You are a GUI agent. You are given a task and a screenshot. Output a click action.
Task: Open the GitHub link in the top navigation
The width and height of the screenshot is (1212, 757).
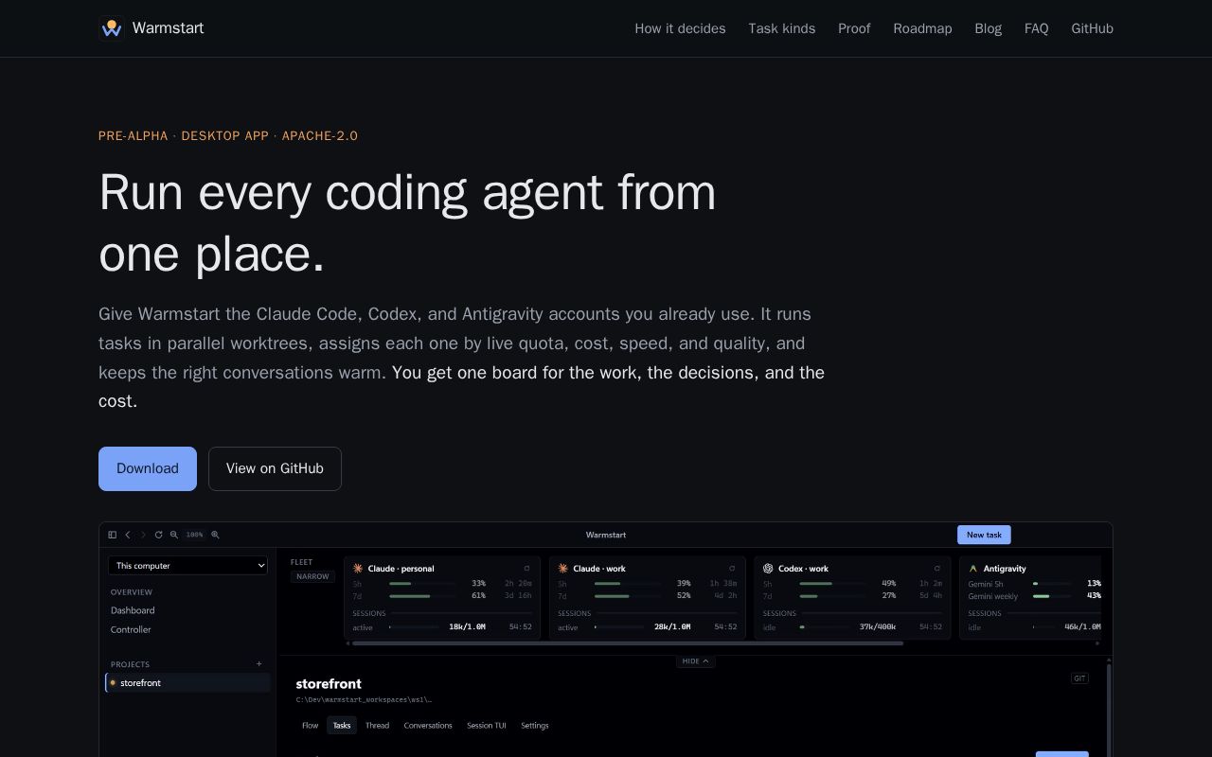(1092, 28)
